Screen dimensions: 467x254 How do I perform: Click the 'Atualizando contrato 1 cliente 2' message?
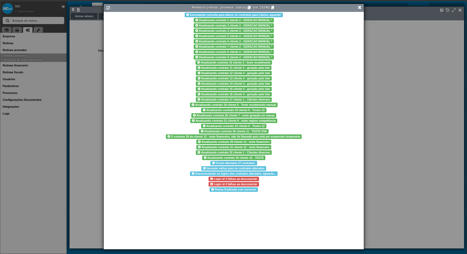pyautogui.click(x=234, y=20)
